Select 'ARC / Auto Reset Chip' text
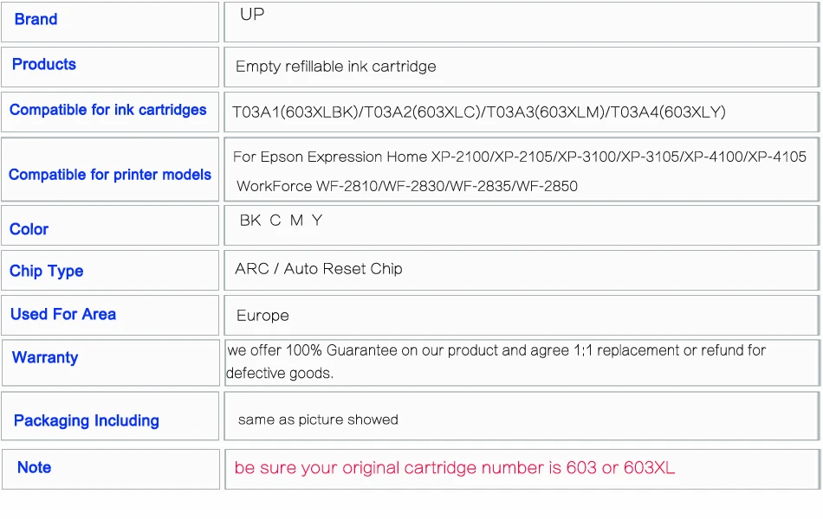 (318, 269)
